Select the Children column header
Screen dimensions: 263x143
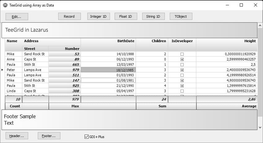click(x=152, y=45)
